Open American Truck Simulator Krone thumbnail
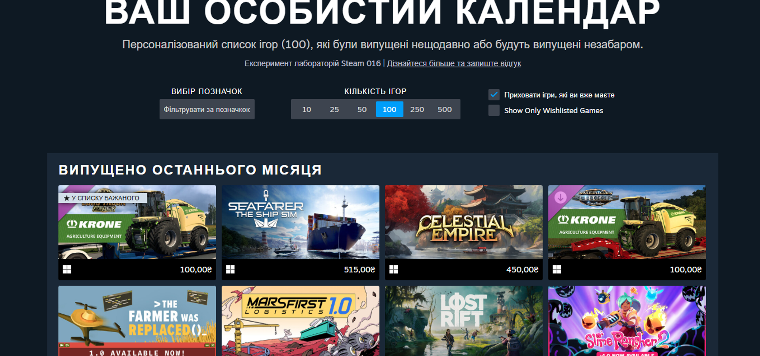The image size is (760, 356). point(627,222)
